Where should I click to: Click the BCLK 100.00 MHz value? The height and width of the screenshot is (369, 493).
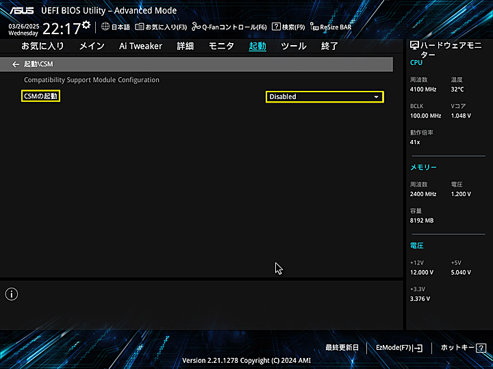point(425,115)
